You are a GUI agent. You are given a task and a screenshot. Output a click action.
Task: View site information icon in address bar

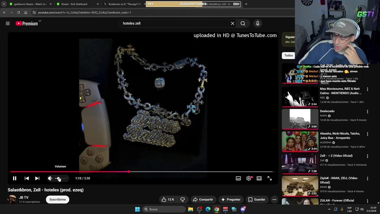coord(34,12)
